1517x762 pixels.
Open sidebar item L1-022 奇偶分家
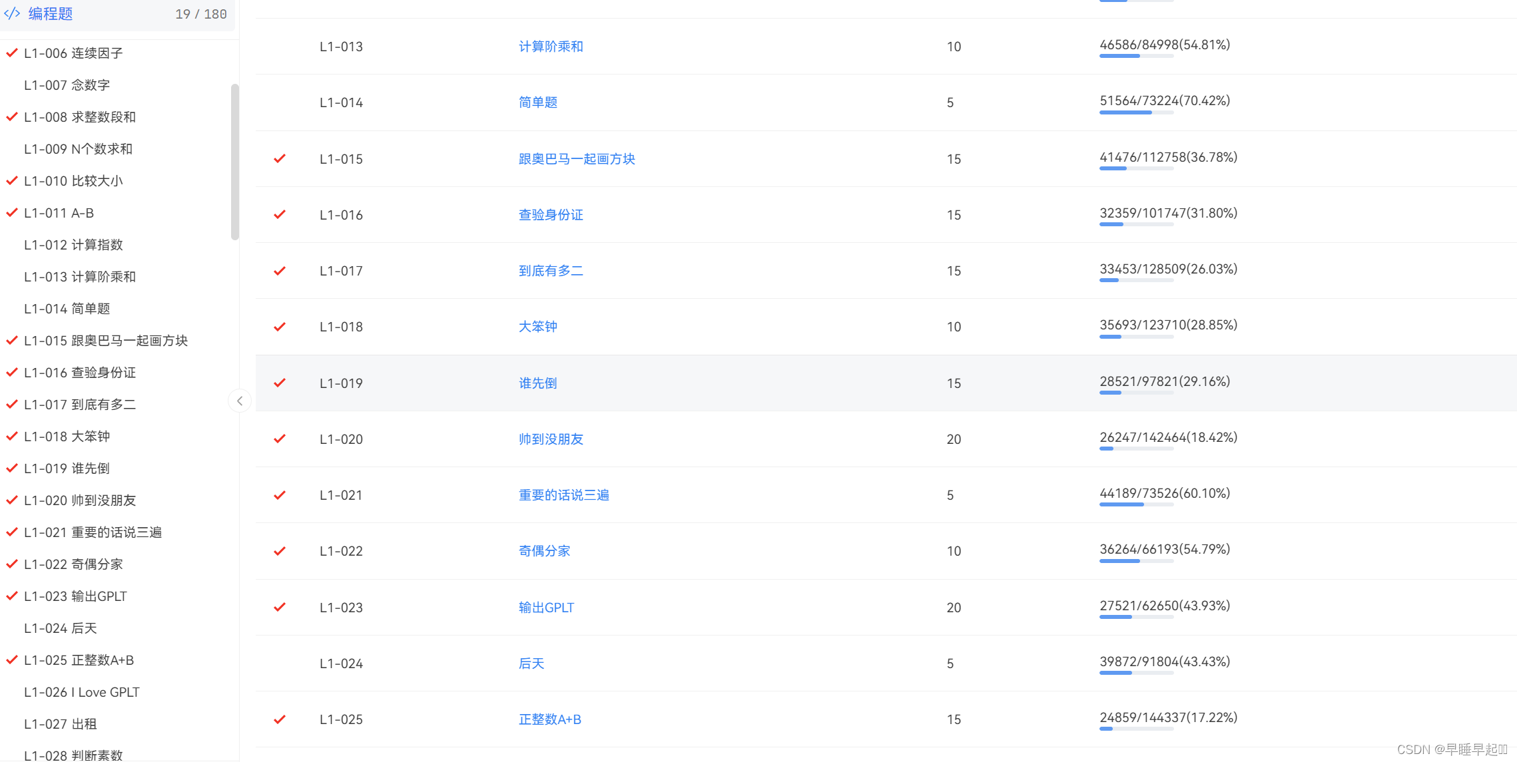tap(73, 564)
